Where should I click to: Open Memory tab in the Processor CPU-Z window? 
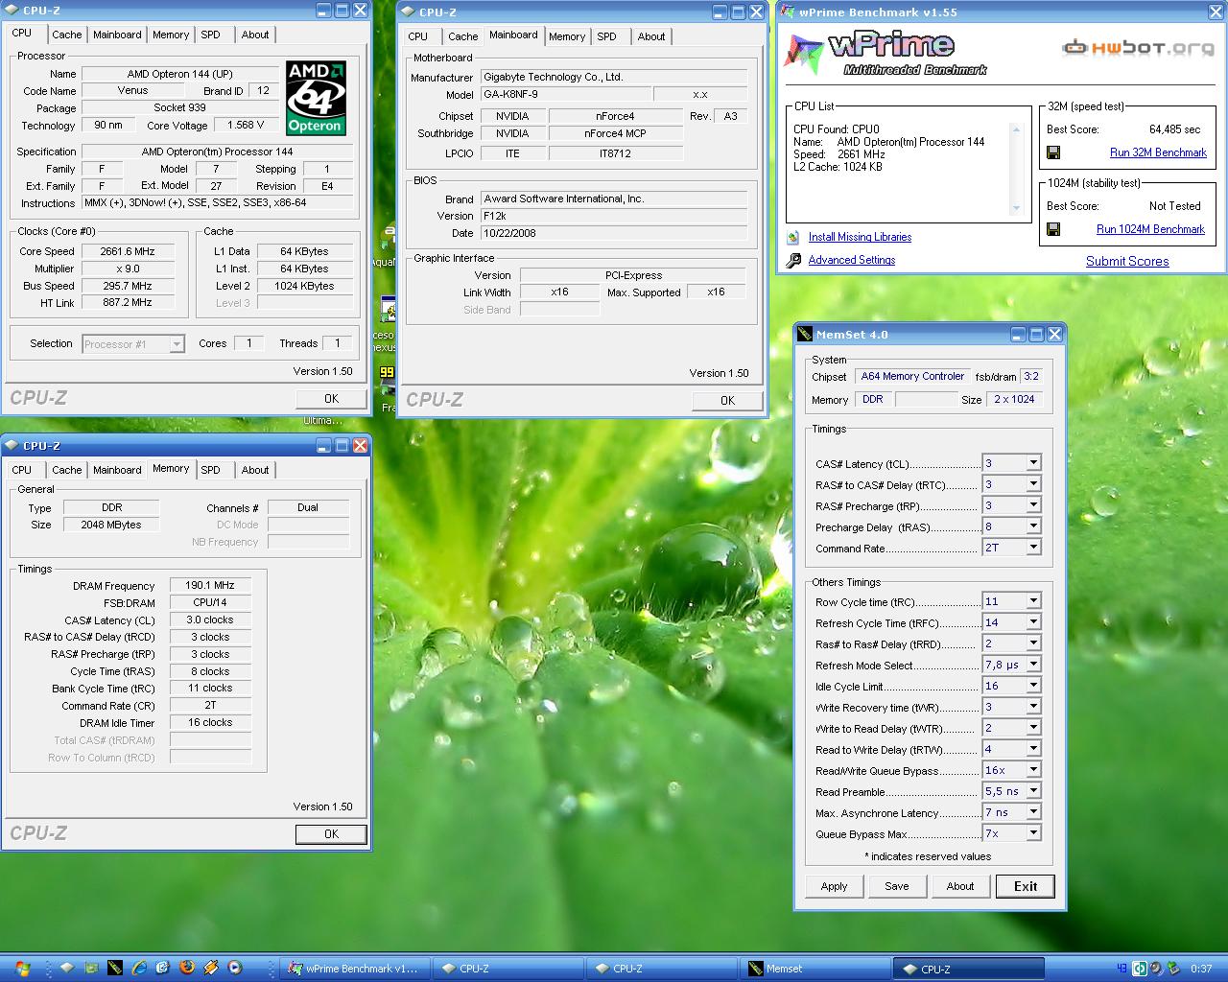tap(171, 35)
